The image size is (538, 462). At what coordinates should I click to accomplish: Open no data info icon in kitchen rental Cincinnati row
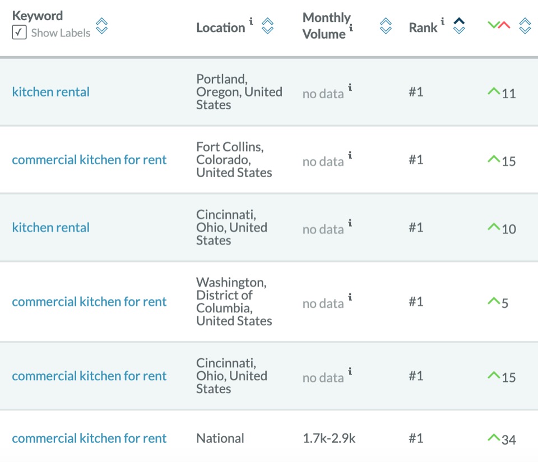coord(350,223)
